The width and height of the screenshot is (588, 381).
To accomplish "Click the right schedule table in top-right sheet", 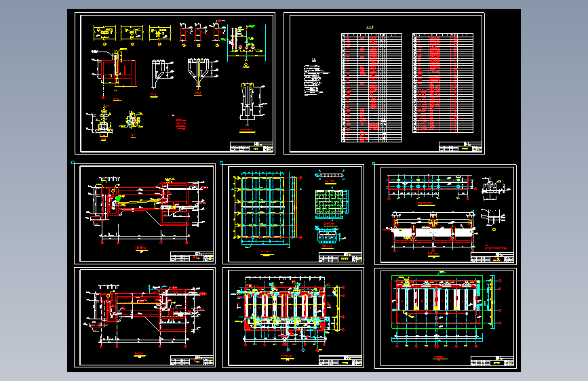I will [x=442, y=83].
